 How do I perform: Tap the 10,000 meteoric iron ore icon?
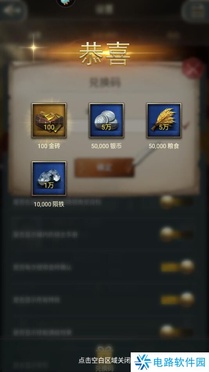click(x=49, y=178)
